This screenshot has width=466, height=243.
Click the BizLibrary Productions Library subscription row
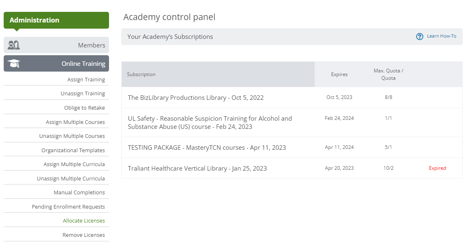(292, 97)
